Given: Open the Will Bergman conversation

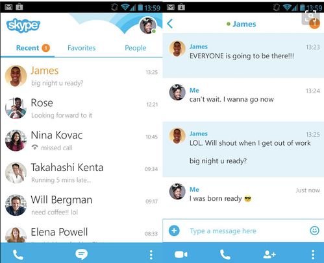Looking at the screenshot, I should click(x=81, y=205).
